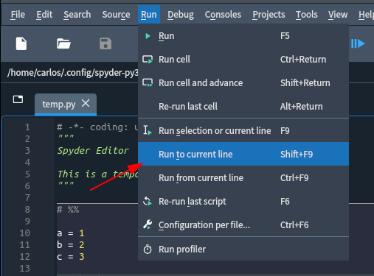Image resolution: width=374 pixels, height=276 pixels.
Task: Click line number 10 in the gutter
Action: 25,233
